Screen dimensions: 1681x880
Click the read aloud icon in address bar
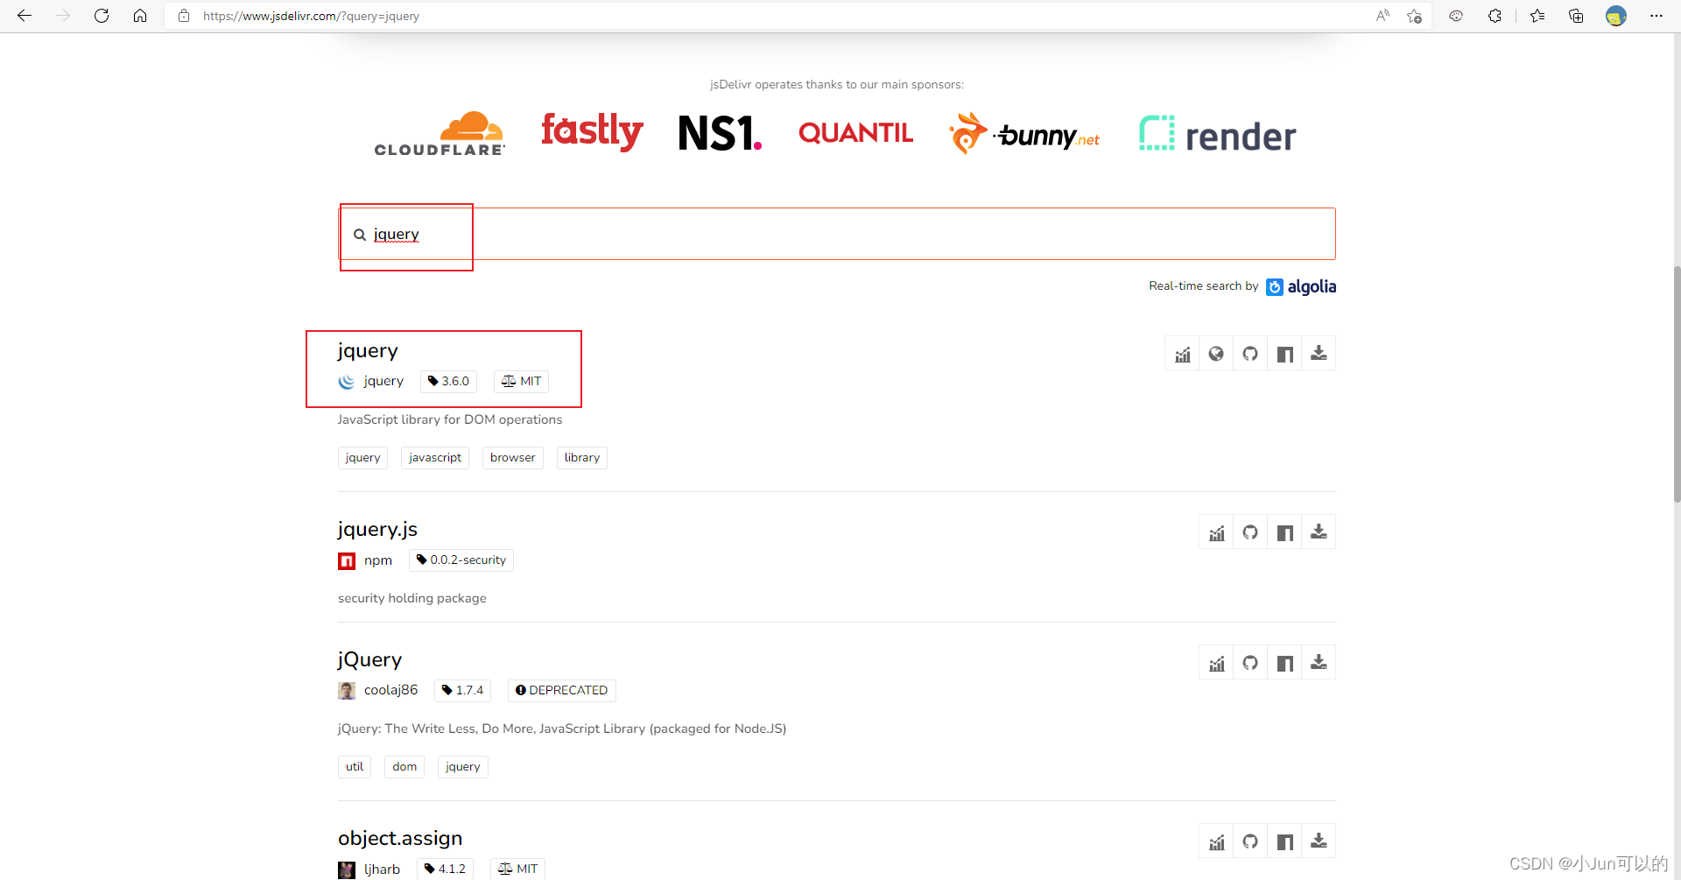(x=1382, y=16)
